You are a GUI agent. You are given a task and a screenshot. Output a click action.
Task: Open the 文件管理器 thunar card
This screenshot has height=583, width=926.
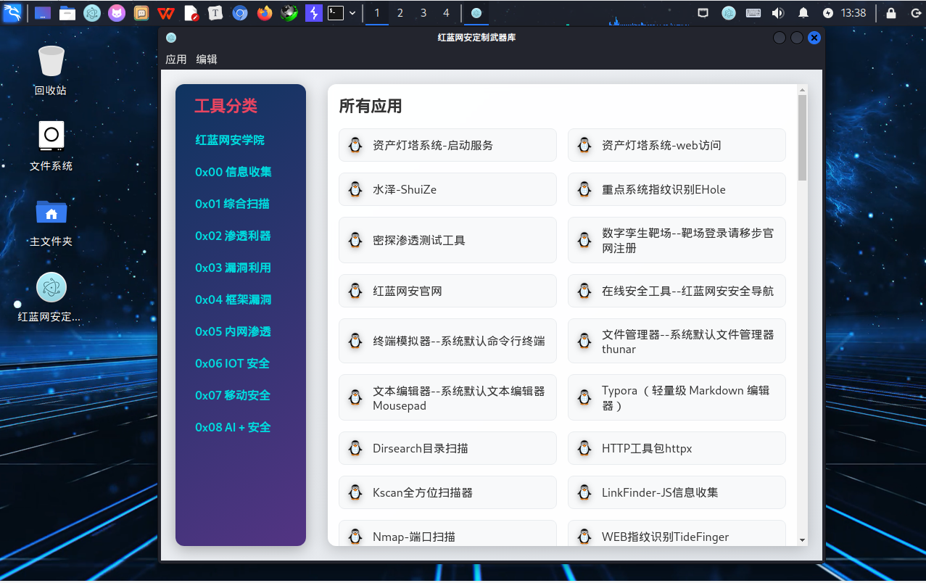coord(677,341)
